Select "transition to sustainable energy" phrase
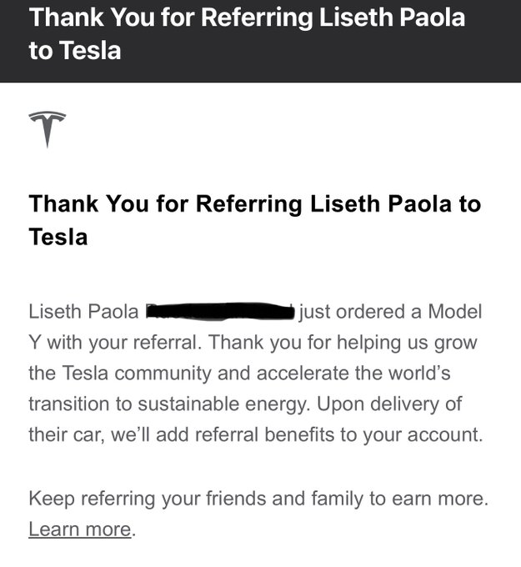 click(169, 404)
